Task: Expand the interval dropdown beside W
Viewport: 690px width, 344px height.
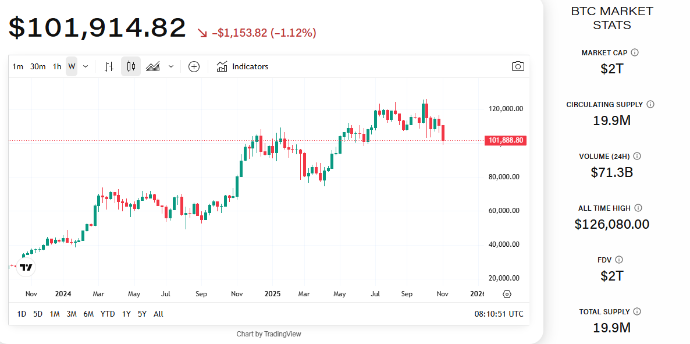Action: tap(84, 66)
